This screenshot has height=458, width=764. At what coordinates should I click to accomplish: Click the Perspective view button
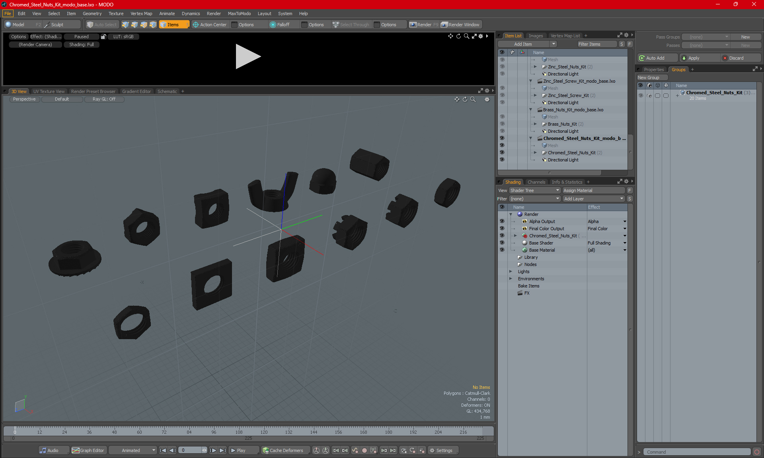tap(24, 99)
